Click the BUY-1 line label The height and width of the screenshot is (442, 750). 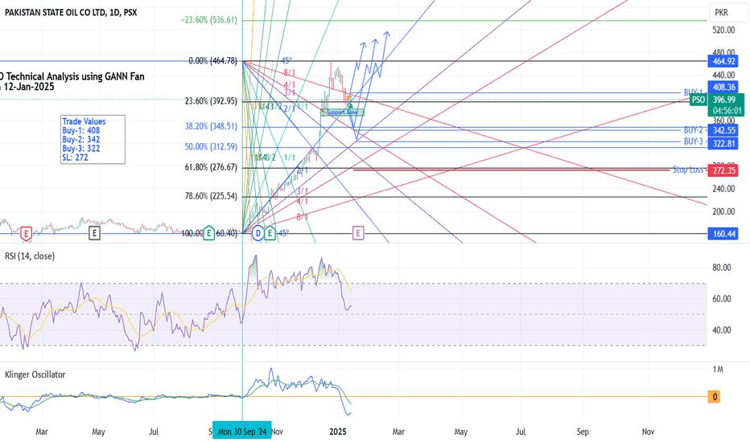click(x=693, y=92)
